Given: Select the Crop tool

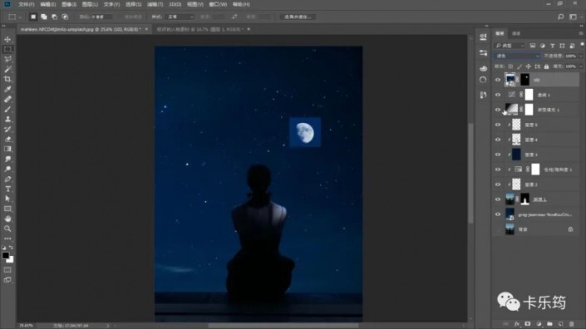Looking at the screenshot, I should (7, 79).
